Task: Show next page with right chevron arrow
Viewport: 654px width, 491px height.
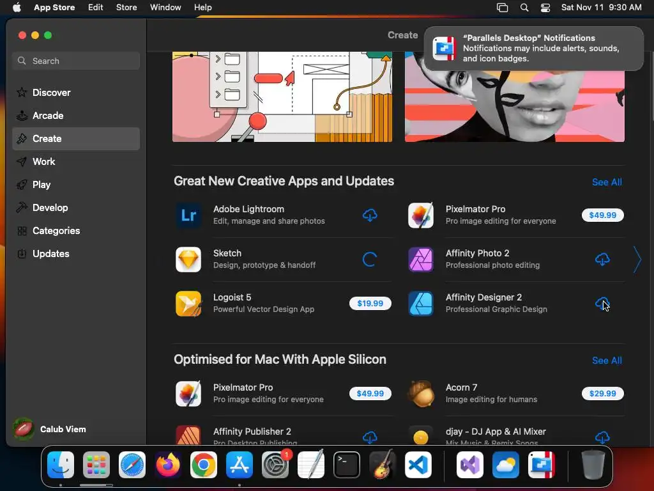Action: [x=637, y=260]
